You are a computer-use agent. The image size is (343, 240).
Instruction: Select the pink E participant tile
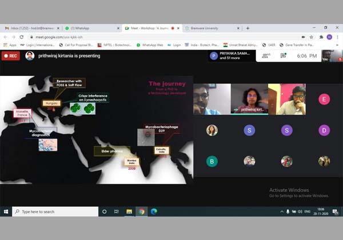[x=324, y=99]
